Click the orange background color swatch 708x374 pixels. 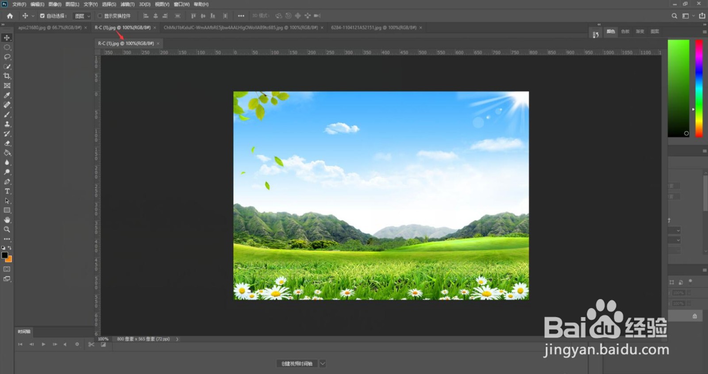[x=10, y=260]
